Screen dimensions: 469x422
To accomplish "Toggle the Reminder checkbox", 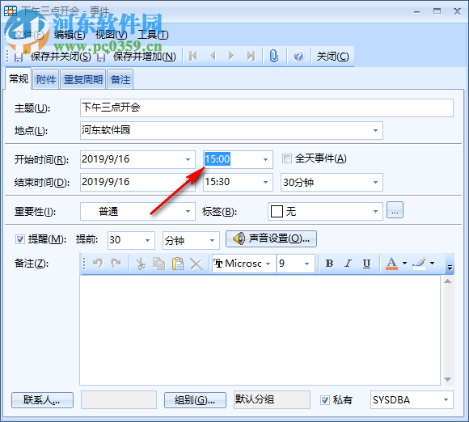I will [x=19, y=239].
